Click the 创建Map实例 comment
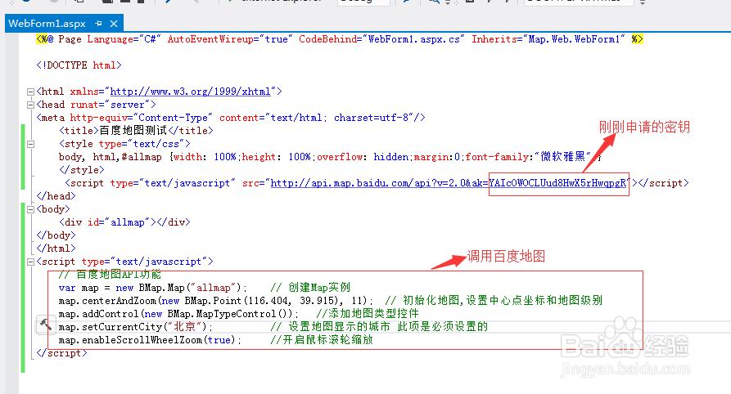The image size is (731, 394). [x=310, y=288]
